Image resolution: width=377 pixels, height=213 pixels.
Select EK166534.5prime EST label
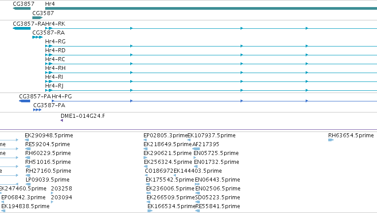coord(172,206)
